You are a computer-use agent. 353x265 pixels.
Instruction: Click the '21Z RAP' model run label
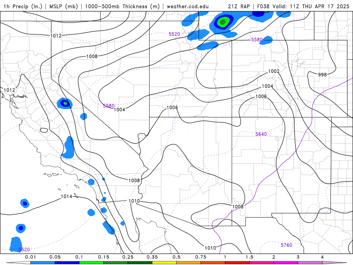point(239,6)
